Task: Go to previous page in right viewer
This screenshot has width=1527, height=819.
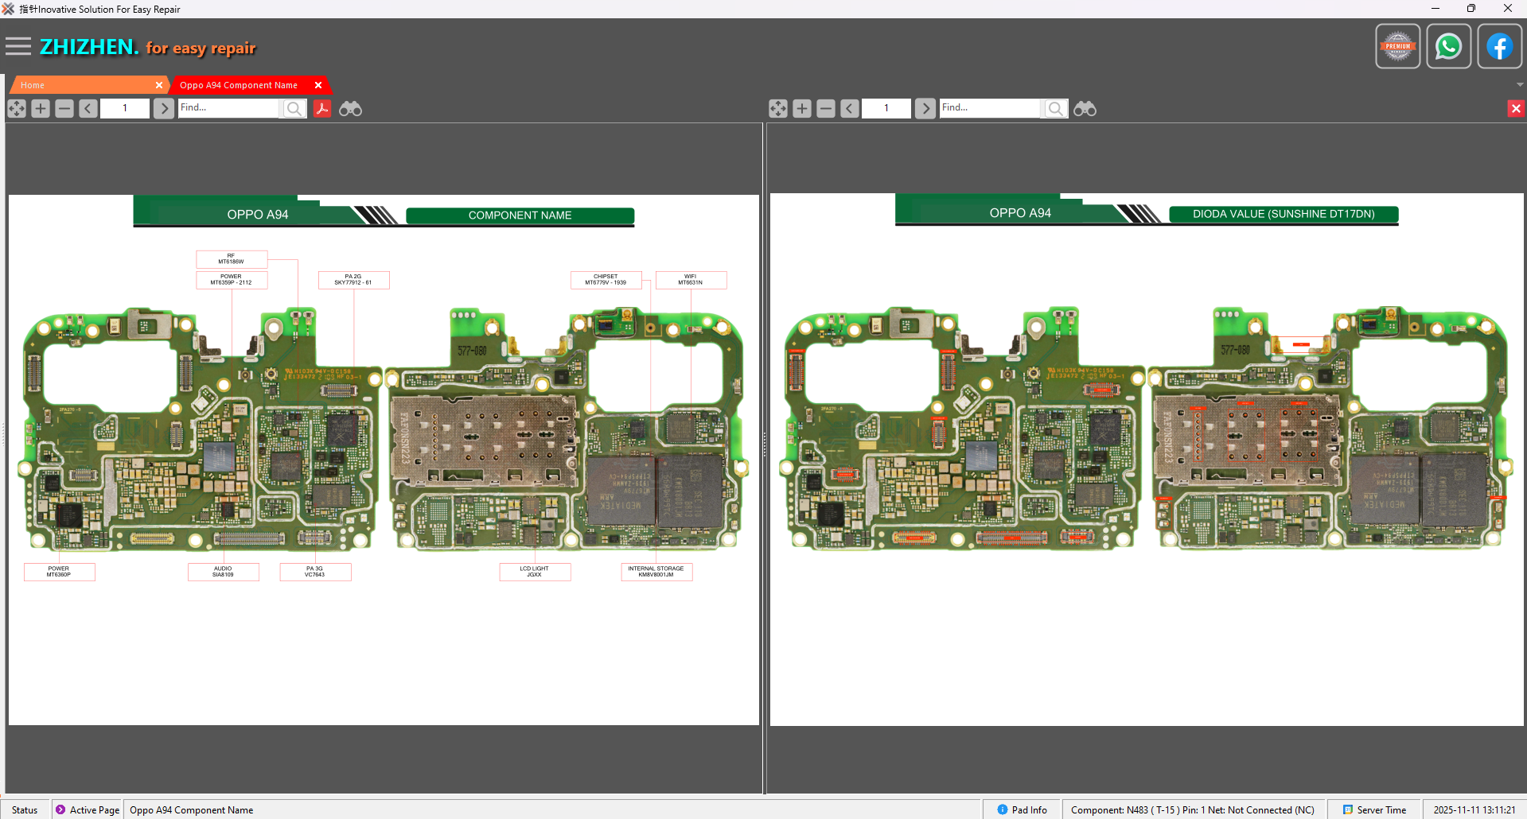Action: point(850,108)
